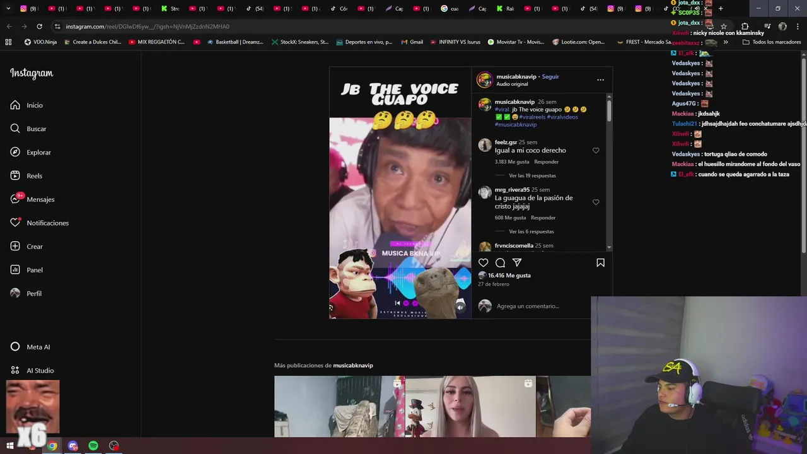
Task: Click the comments scrollbar
Action: pos(609,110)
